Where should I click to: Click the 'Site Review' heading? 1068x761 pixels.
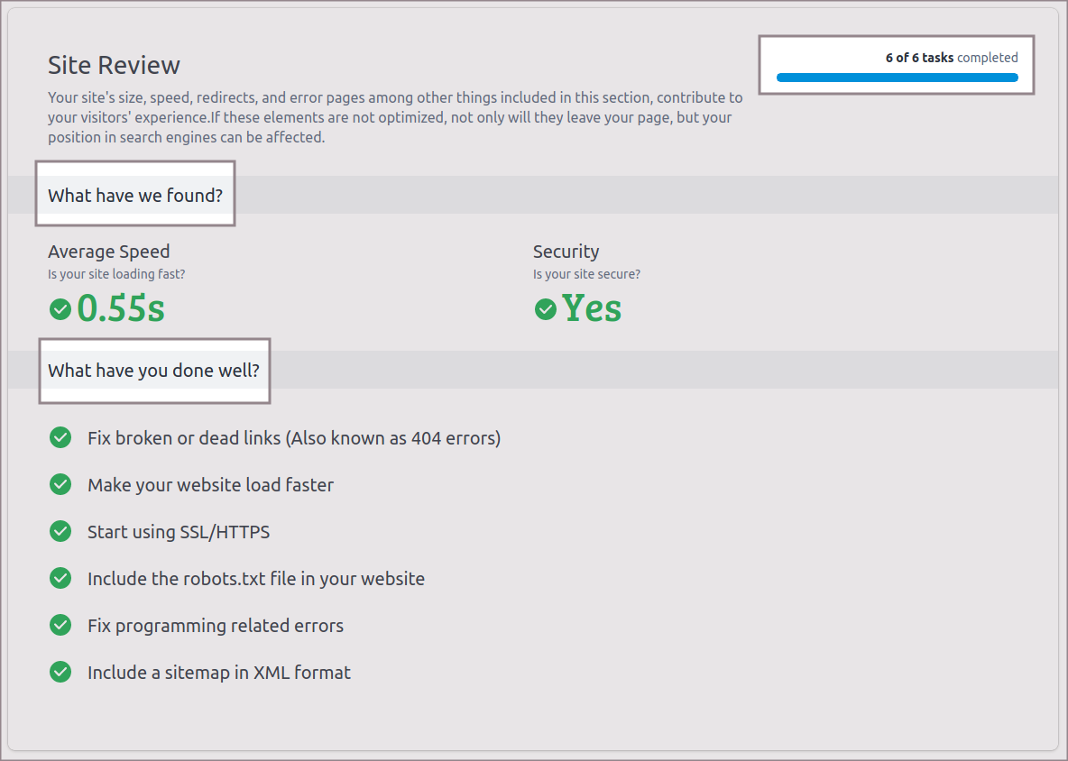(x=114, y=65)
